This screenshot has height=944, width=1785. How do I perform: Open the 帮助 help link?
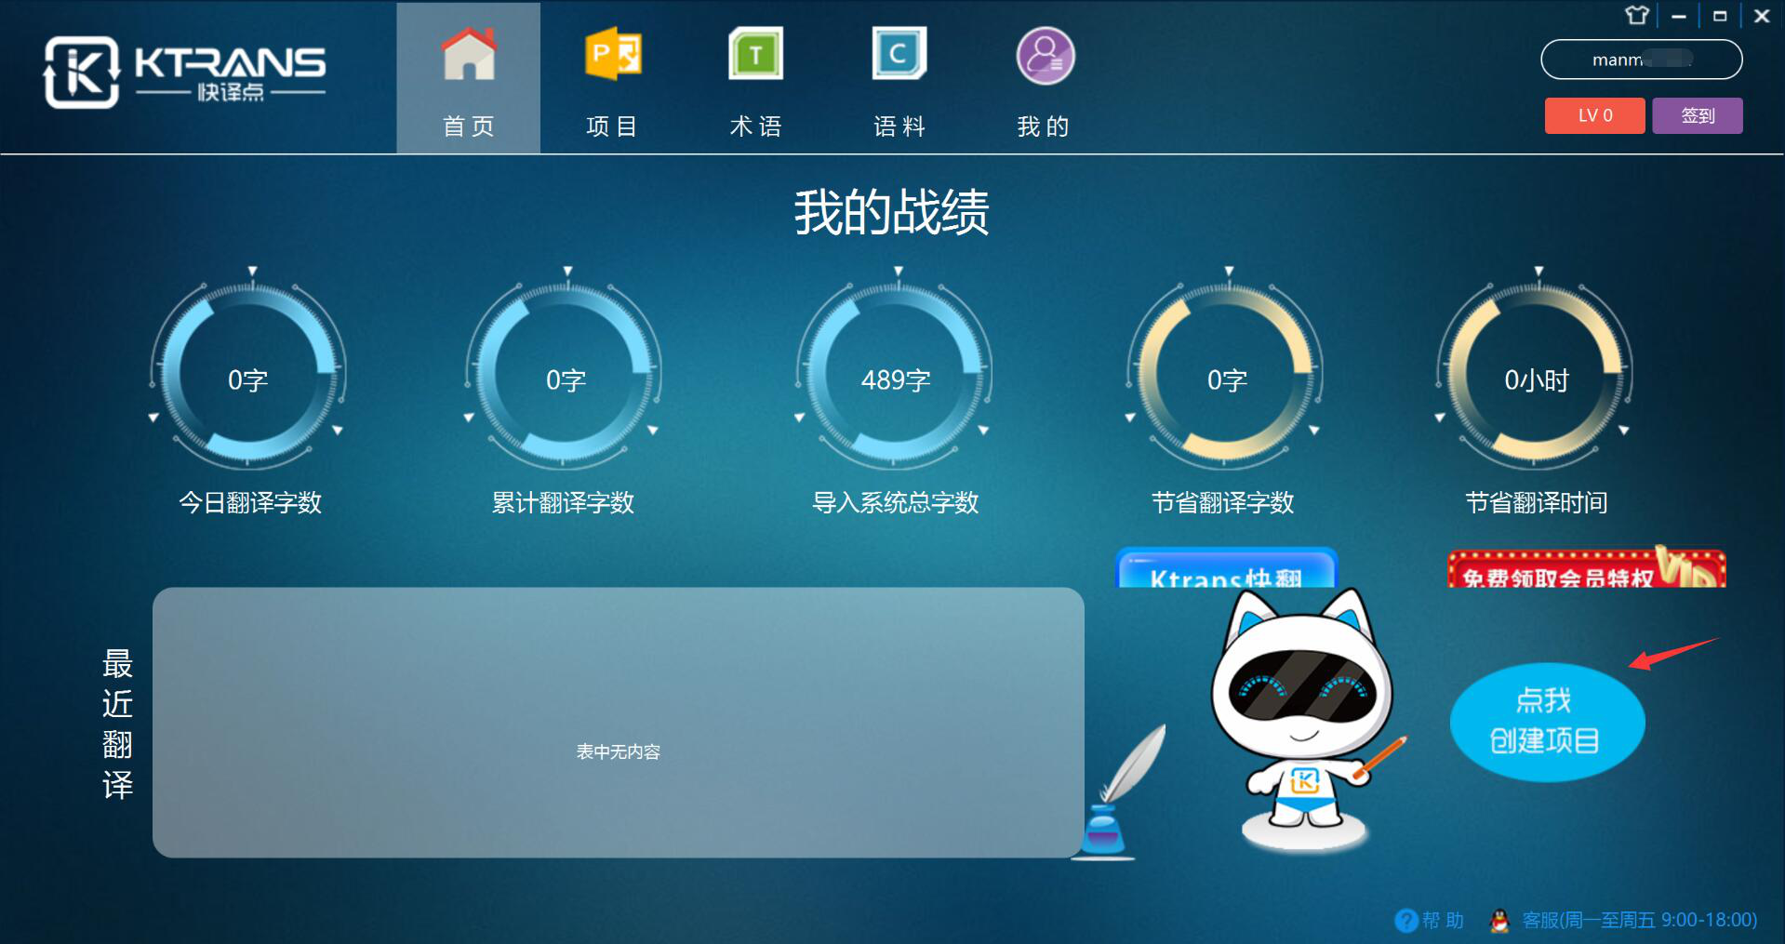coord(1443,920)
